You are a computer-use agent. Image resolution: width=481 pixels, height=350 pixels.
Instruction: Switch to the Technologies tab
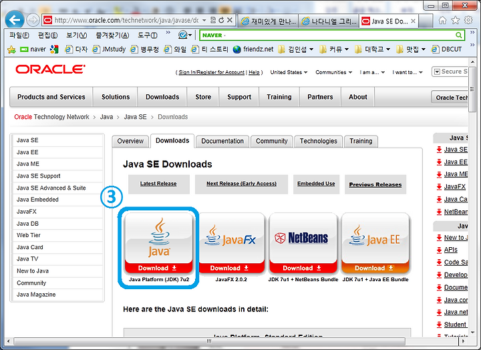(319, 141)
